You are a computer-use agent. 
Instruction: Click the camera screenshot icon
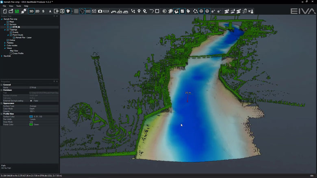pos(100,11)
